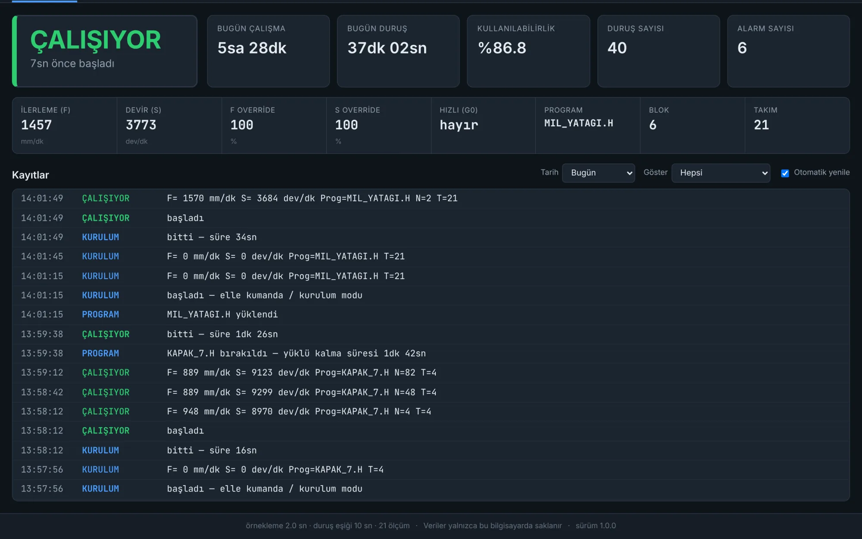
Task: Open the Tarih dropdown showing Bugün
Action: (x=598, y=173)
